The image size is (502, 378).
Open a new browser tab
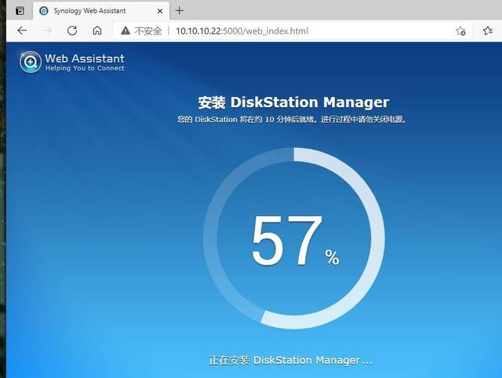click(180, 10)
